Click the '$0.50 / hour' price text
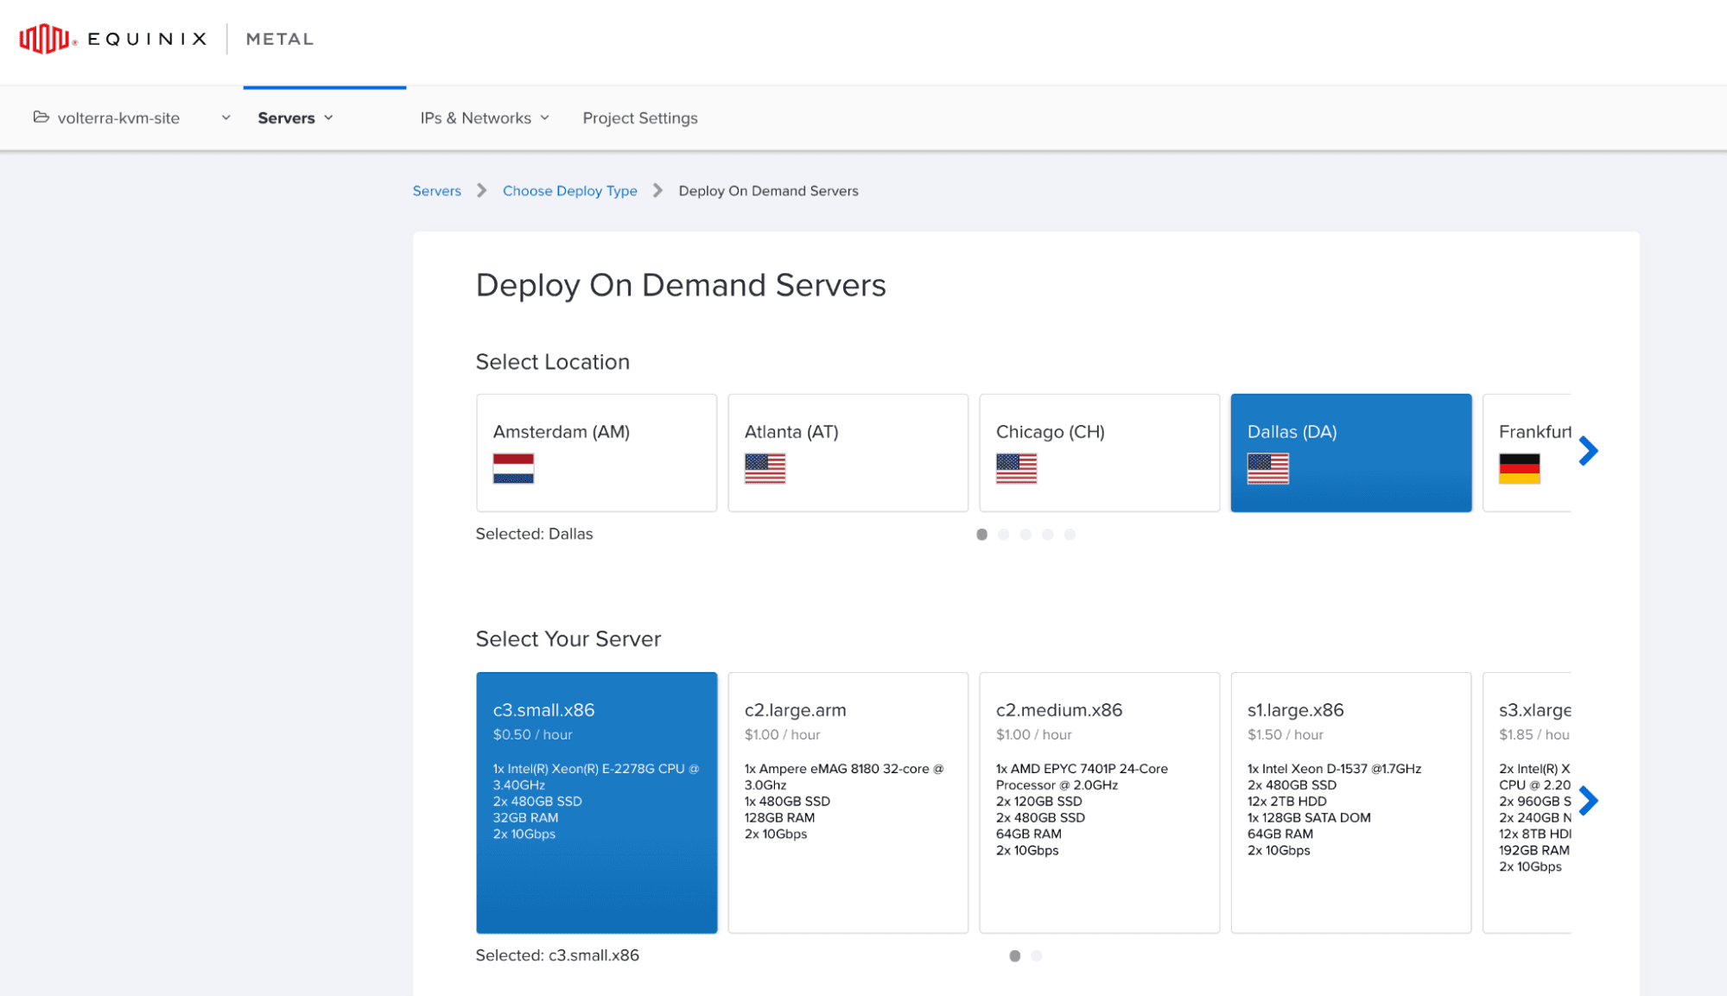The width and height of the screenshot is (1727, 996). click(532, 734)
